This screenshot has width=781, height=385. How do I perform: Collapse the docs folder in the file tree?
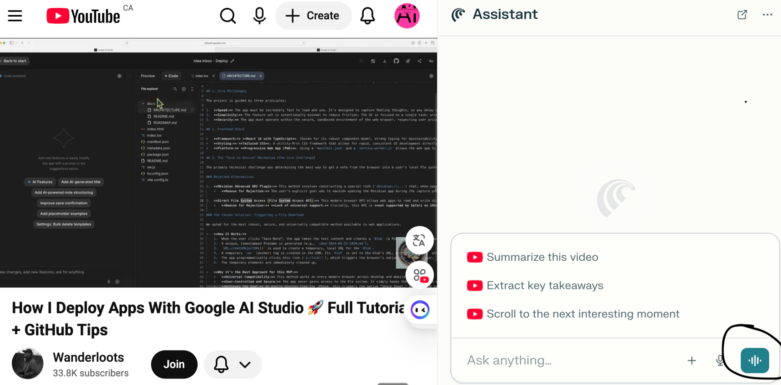coord(143,104)
